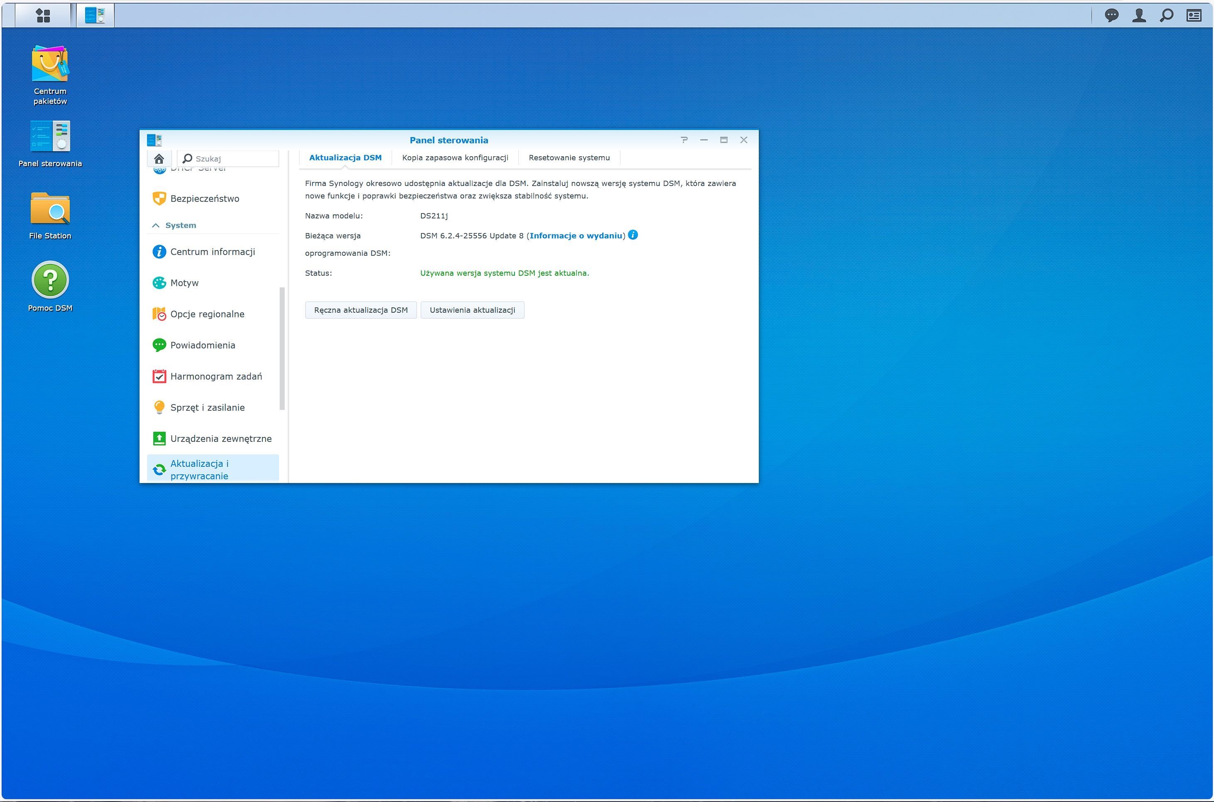
Task: Collapse the System section chevron
Action: (x=156, y=226)
